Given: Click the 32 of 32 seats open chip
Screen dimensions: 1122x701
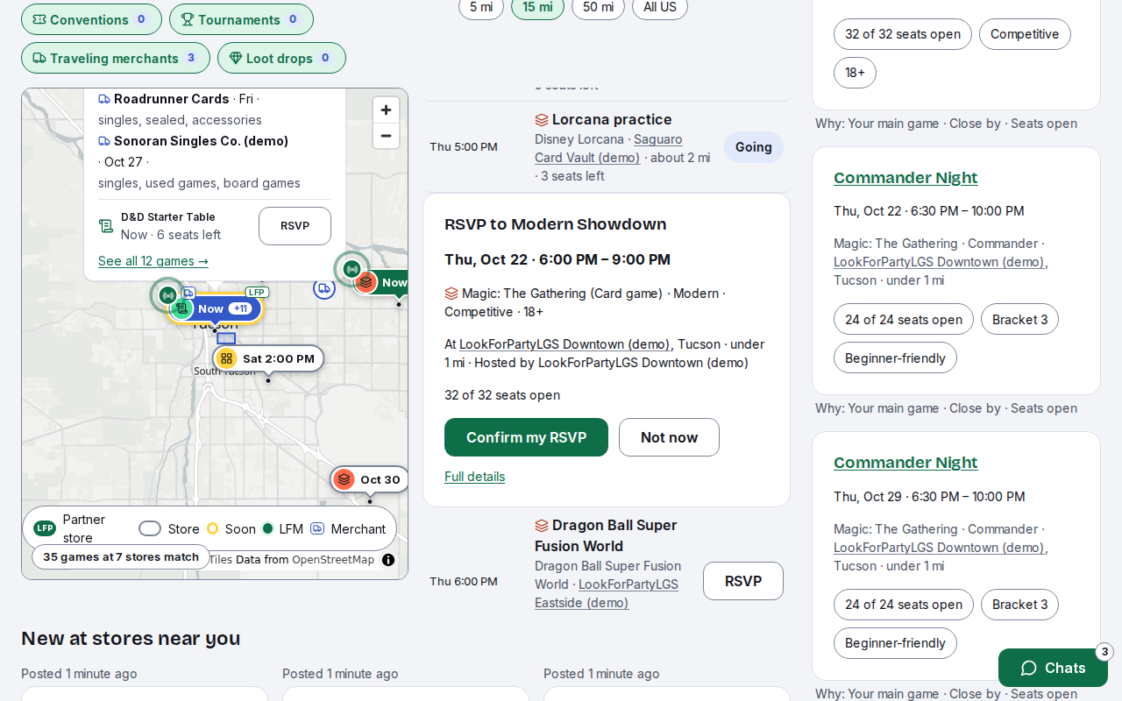Looking at the screenshot, I should point(903,34).
